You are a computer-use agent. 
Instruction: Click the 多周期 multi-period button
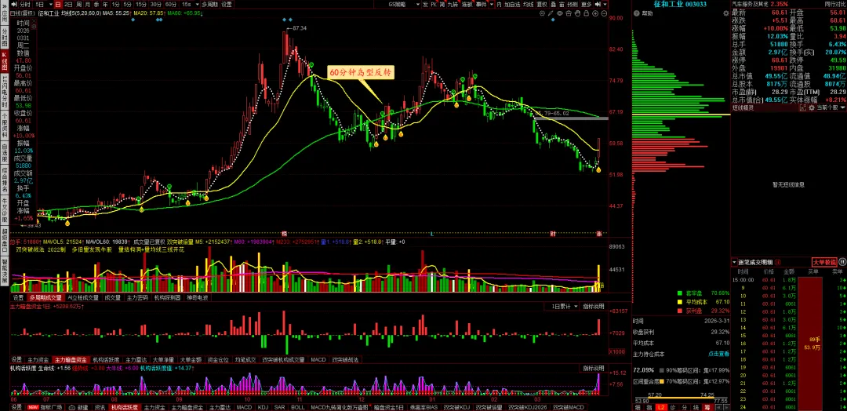click(x=209, y=4)
